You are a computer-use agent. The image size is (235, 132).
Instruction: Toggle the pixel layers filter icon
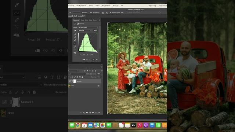pos(84,71)
